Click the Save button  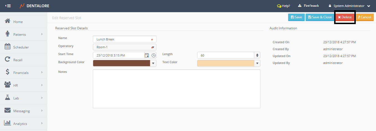pos(296,17)
